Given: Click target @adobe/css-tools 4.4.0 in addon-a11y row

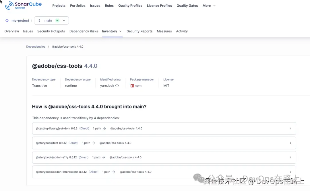Looking at the screenshot, I should click(125, 157).
